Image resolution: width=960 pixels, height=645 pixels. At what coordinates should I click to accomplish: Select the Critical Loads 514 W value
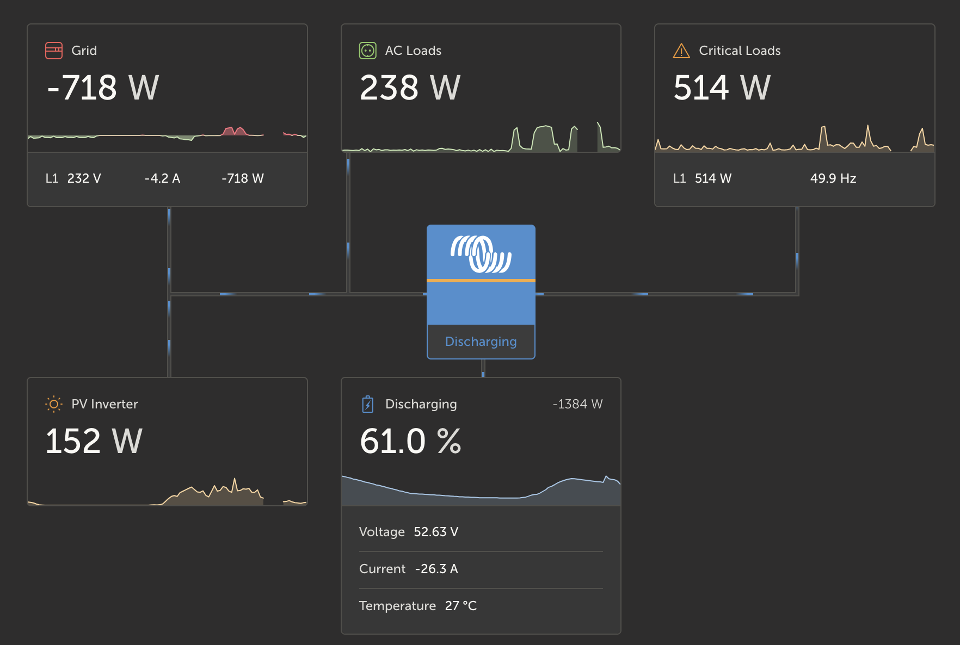point(722,88)
